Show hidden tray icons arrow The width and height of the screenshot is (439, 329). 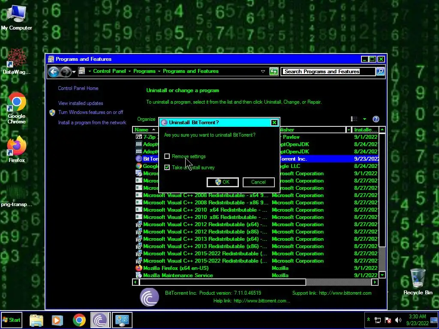368,320
